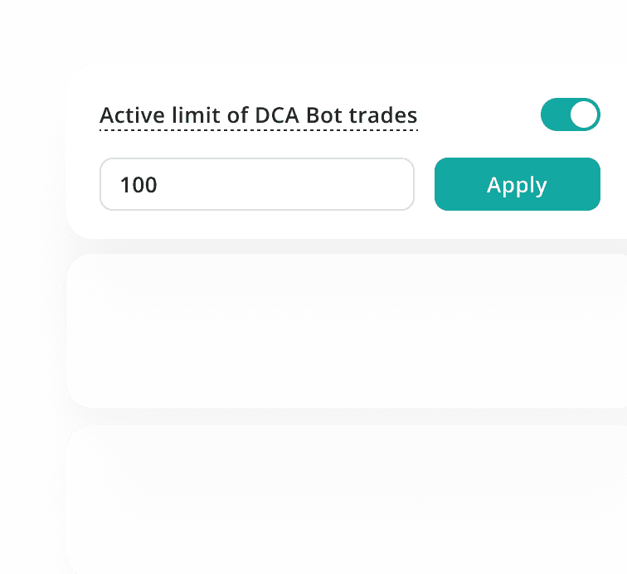
Task: Turn off the teal switch beside the label
Action: tap(570, 115)
